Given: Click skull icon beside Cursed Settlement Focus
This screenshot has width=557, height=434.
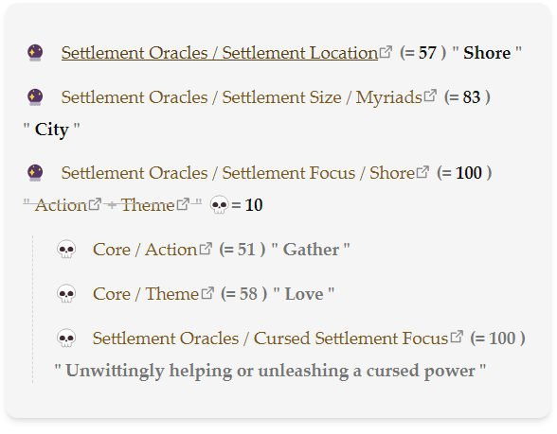Looking at the screenshot, I should (x=66, y=339).
